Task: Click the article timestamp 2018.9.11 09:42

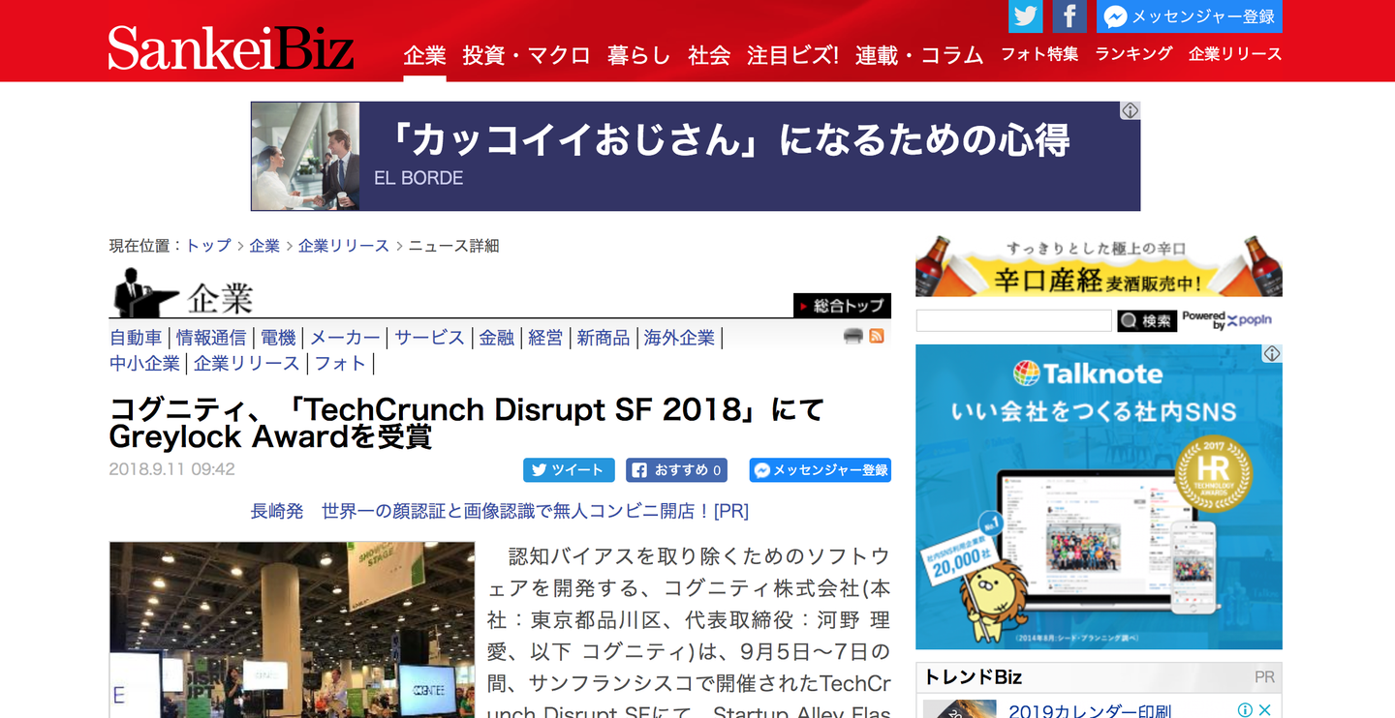Action: (x=172, y=469)
